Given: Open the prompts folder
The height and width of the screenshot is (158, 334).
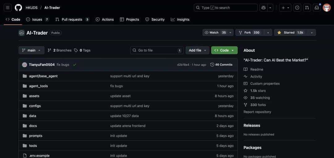Looking at the screenshot, I should click(36, 136).
